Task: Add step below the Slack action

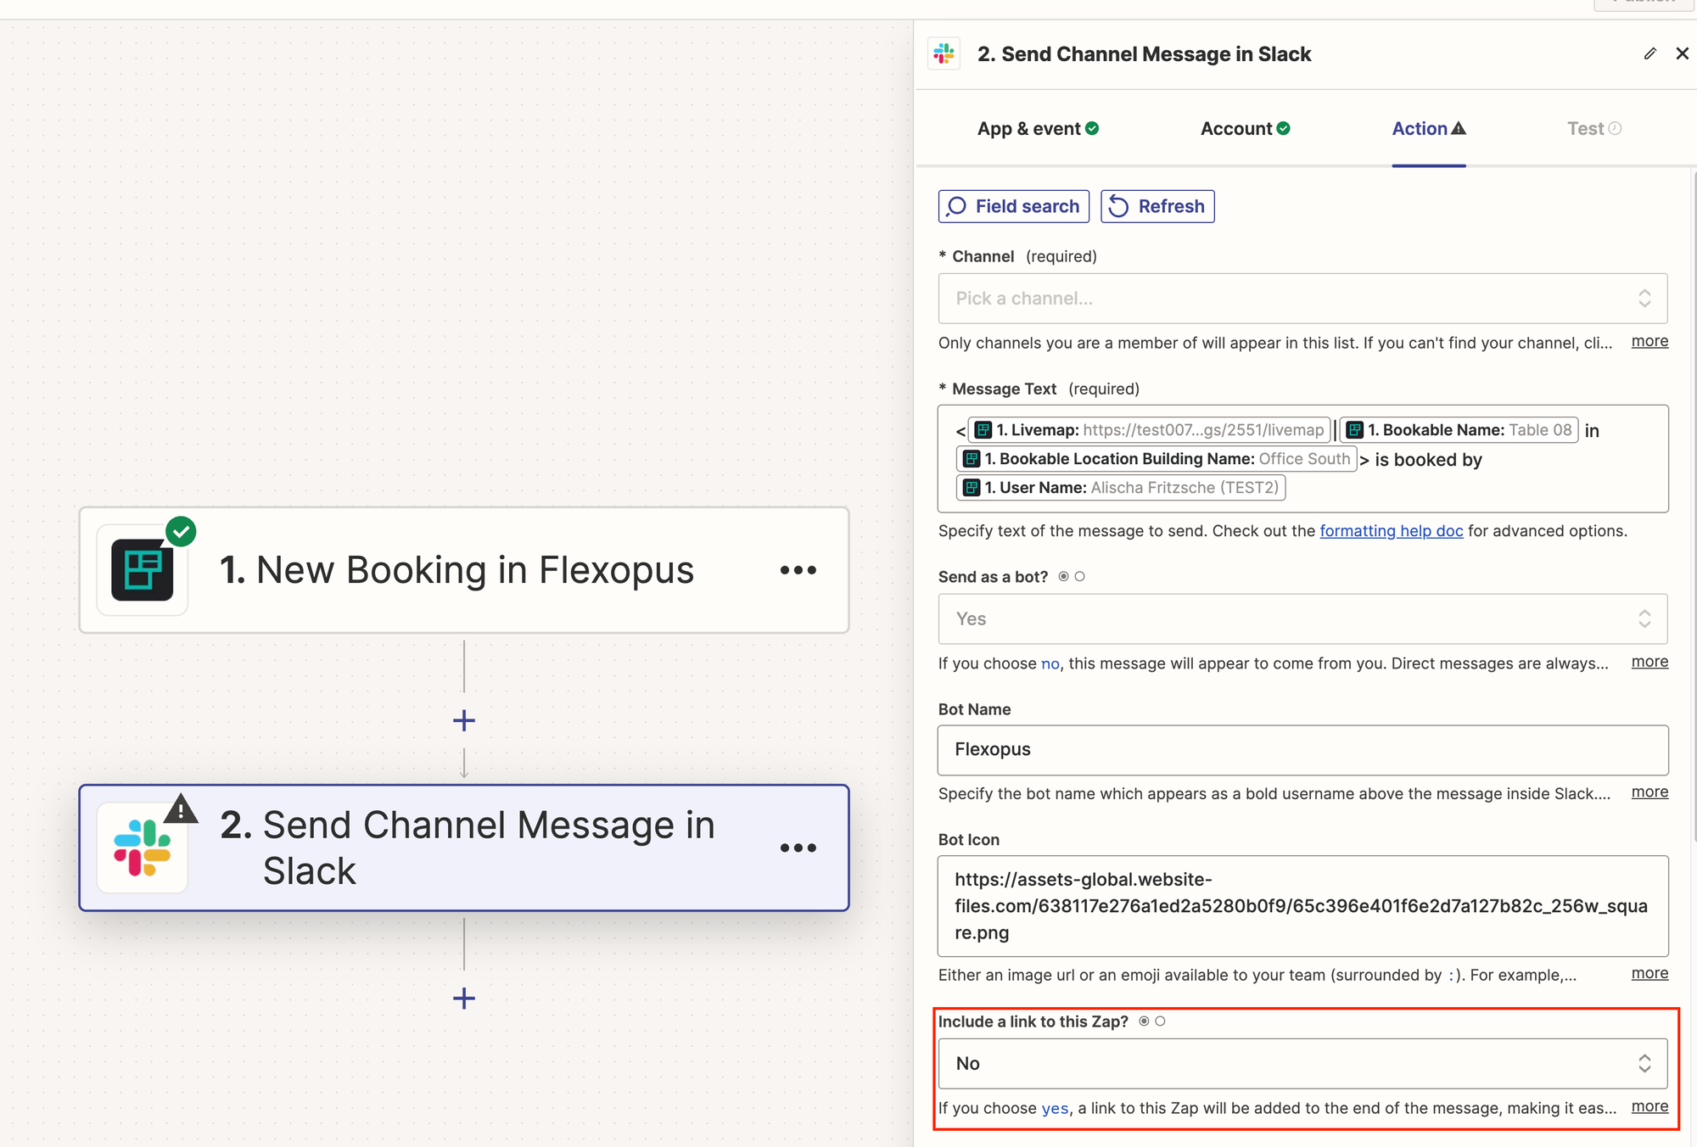Action: coord(464,998)
